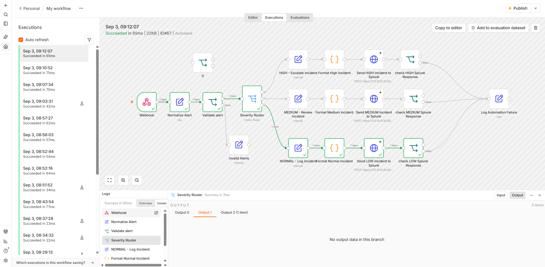Select the Invalid Alerts node

tap(239, 145)
